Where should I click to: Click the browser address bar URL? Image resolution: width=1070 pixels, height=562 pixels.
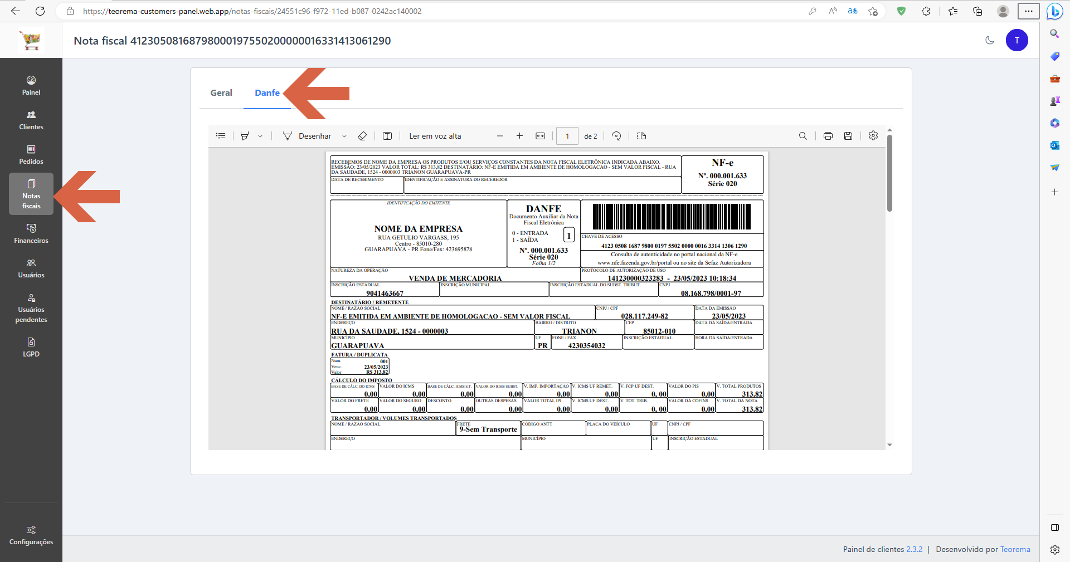click(252, 11)
